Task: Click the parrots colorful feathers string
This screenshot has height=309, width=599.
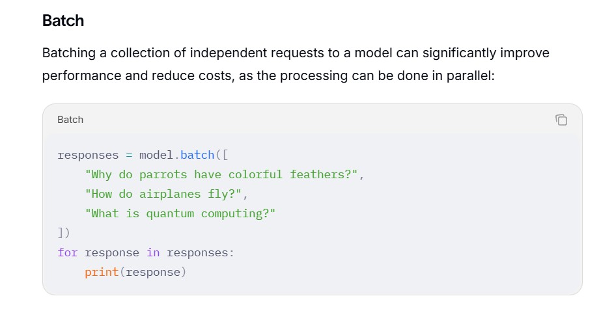Action: click(221, 175)
